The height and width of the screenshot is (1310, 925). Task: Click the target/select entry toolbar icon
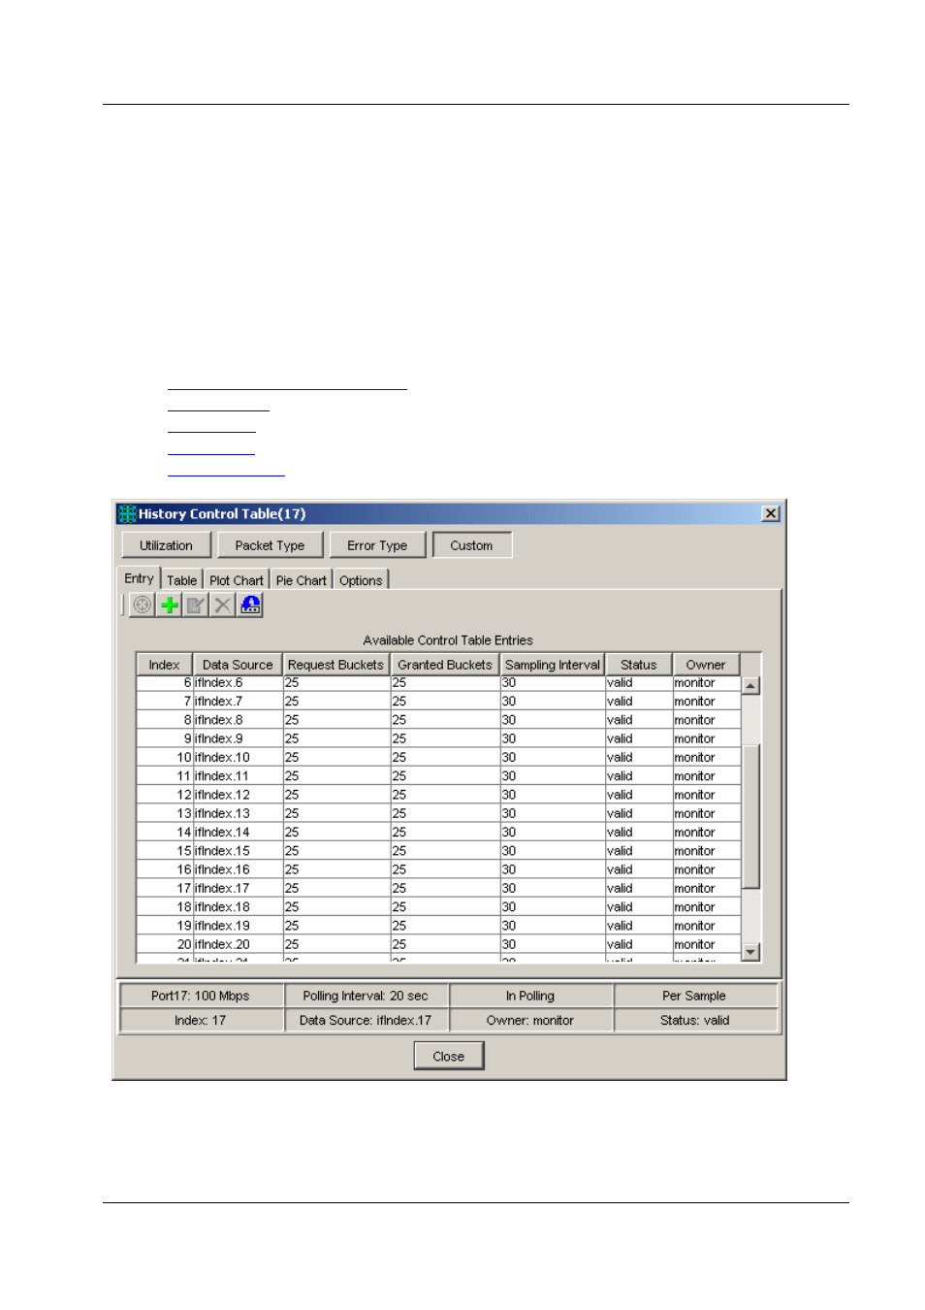[x=143, y=605]
